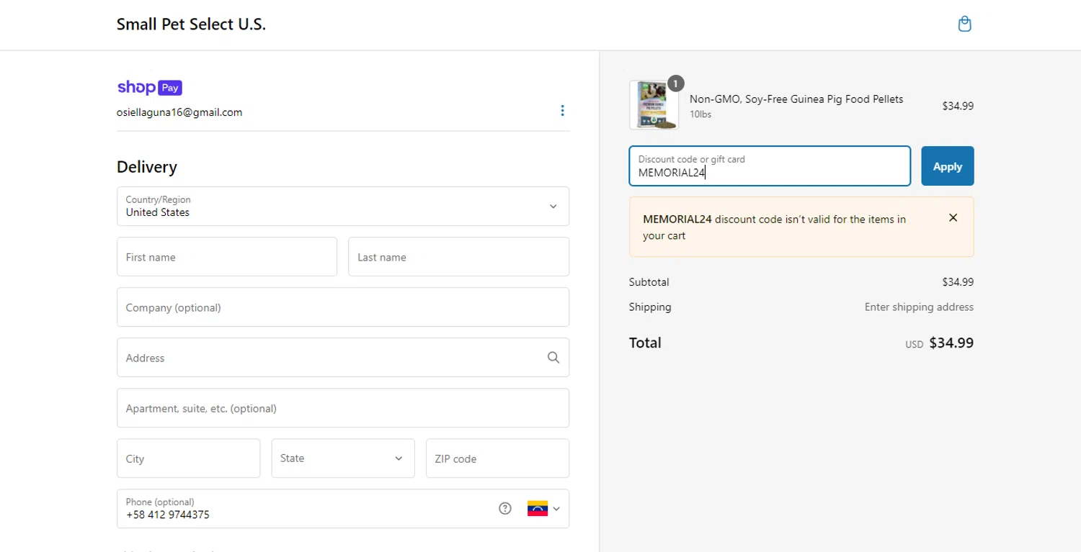The image size is (1081, 552).
Task: Click the address search magnifier icon
Action: tap(553, 358)
